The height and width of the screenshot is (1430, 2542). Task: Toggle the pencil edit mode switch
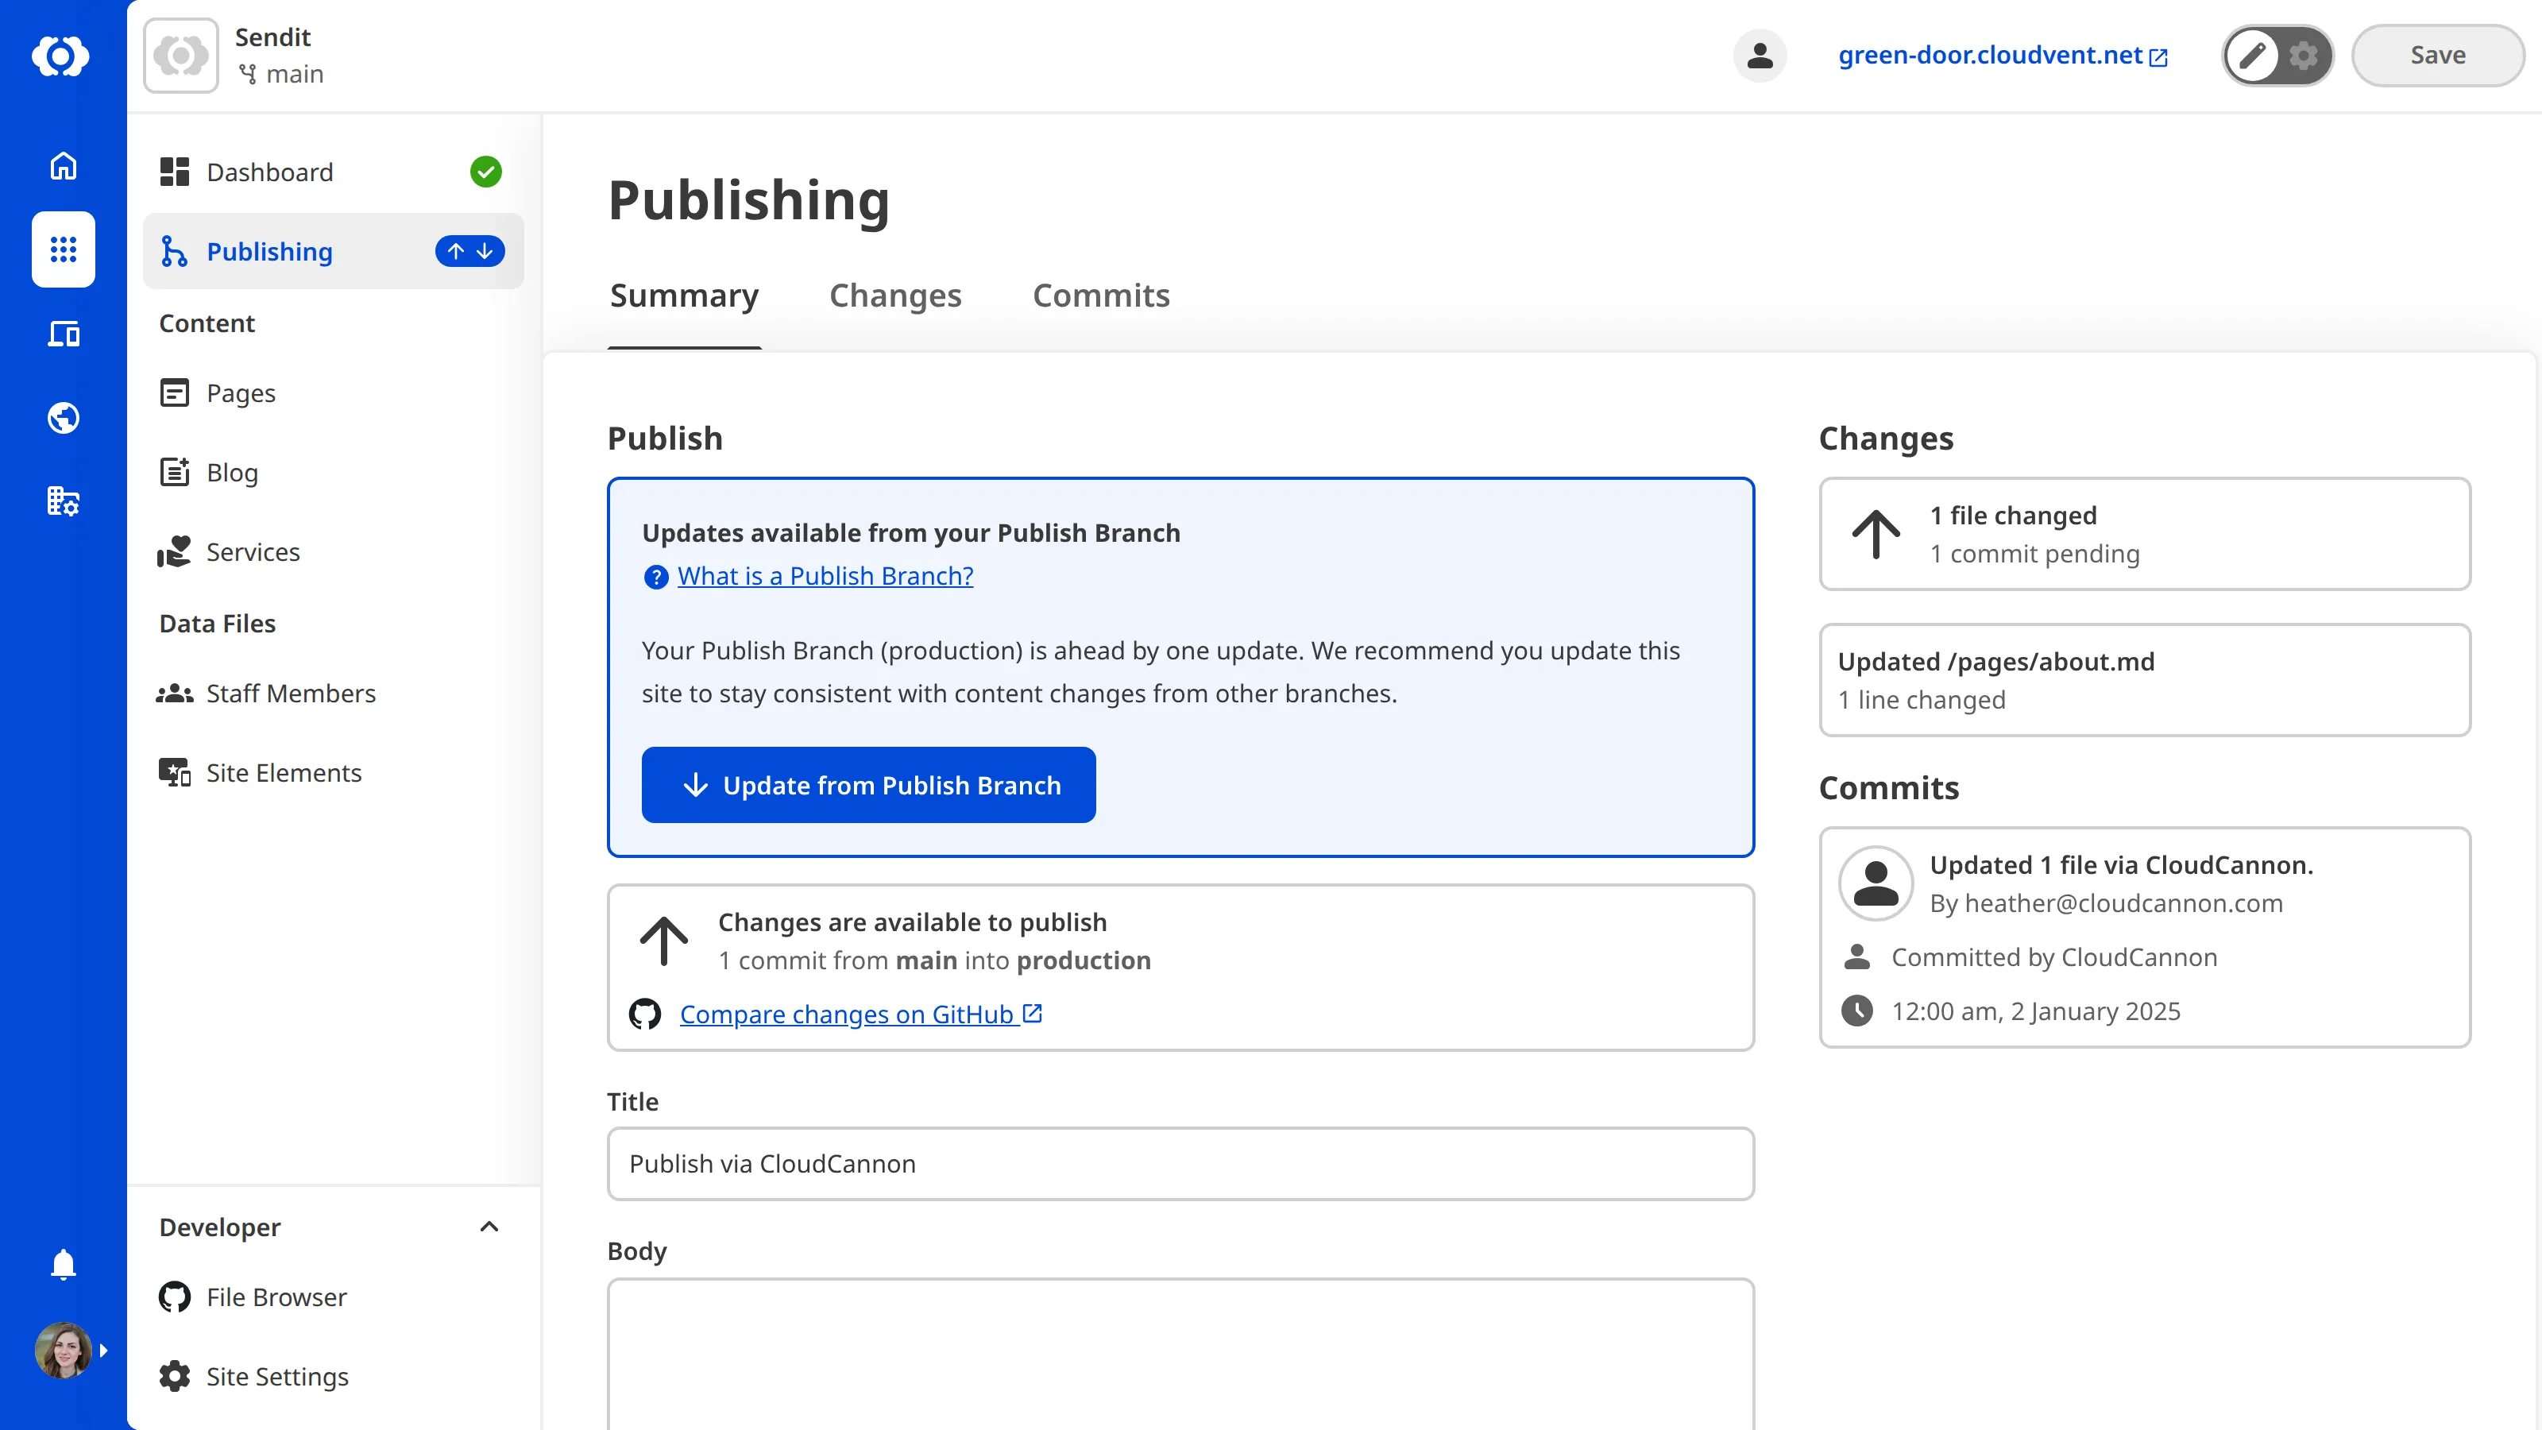2251,56
